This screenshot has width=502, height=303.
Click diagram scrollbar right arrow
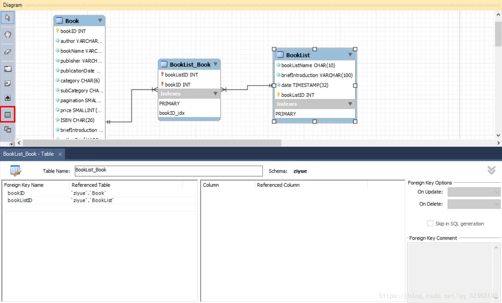tap(499, 143)
